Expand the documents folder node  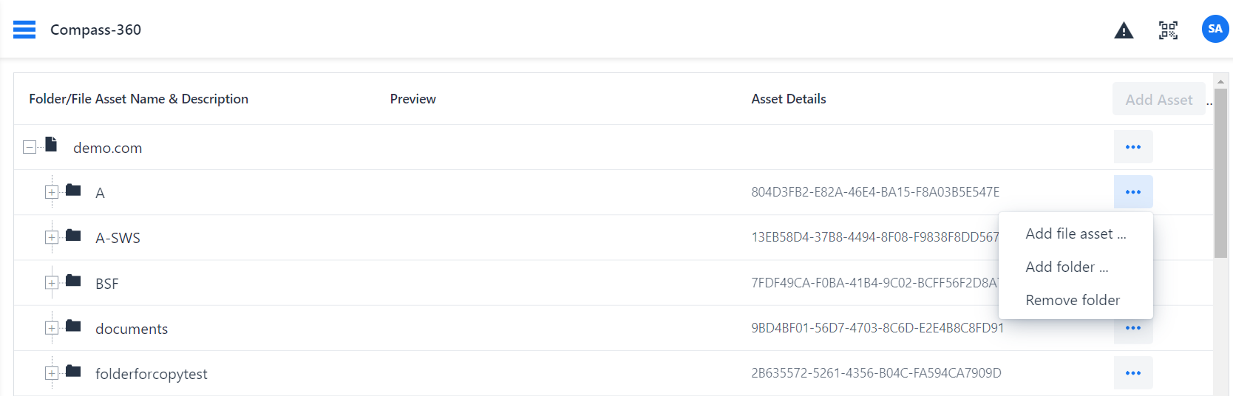tap(52, 328)
